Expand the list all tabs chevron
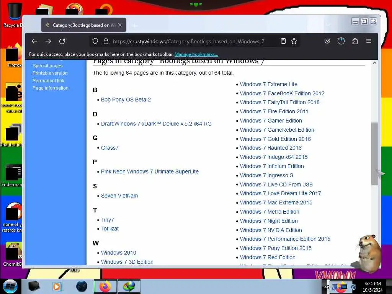Screen dimensions: 392x294 [328, 25]
